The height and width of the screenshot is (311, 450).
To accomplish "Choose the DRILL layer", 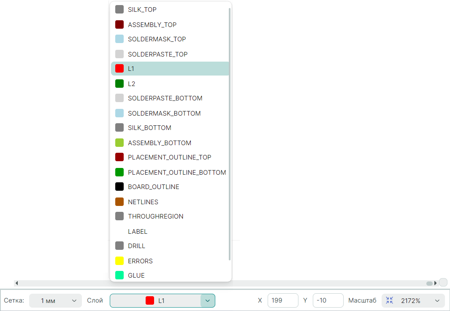I will [170, 246].
